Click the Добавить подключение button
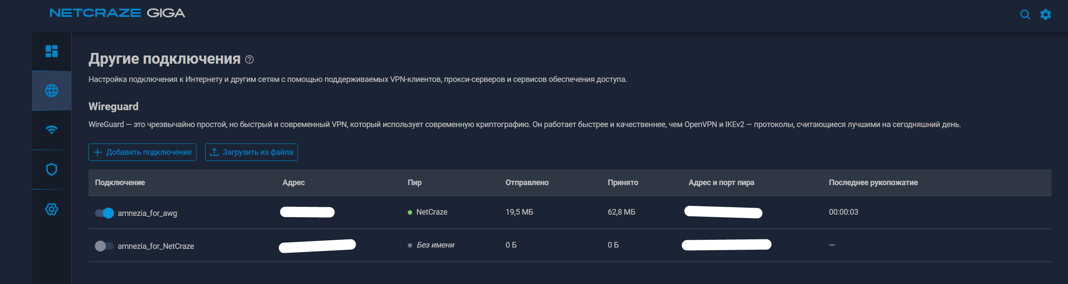This screenshot has height=284, width=1068. 142,152
